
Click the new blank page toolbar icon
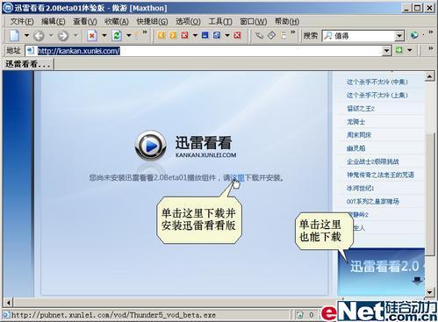(14, 36)
